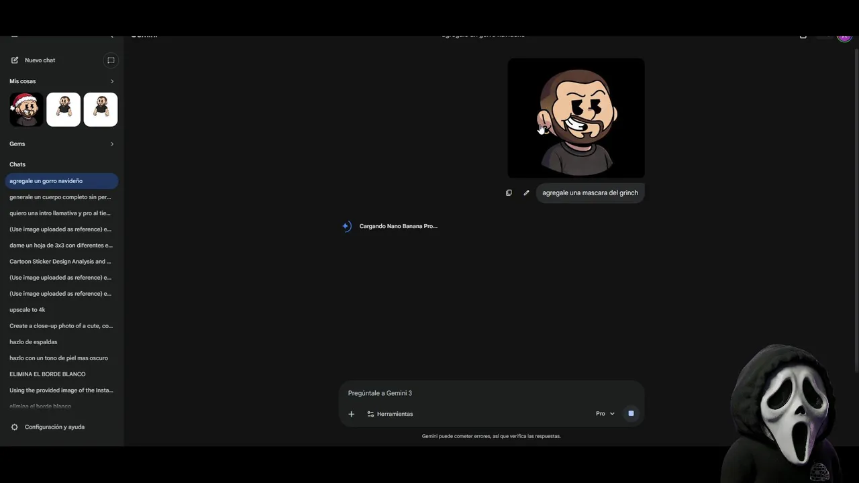Open the Pro model dropdown
This screenshot has width=859, height=483.
(x=605, y=414)
